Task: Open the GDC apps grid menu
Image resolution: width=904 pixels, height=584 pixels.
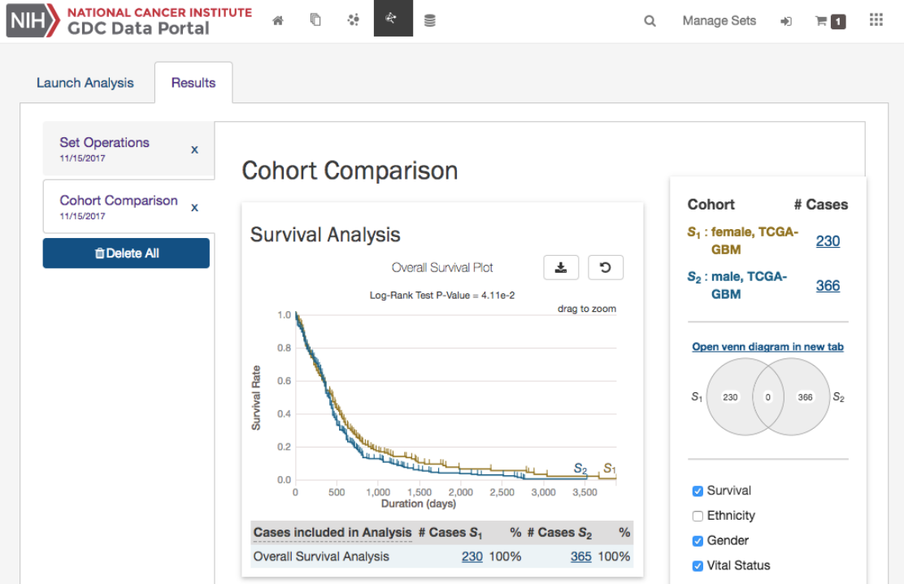Action: pos(876,20)
